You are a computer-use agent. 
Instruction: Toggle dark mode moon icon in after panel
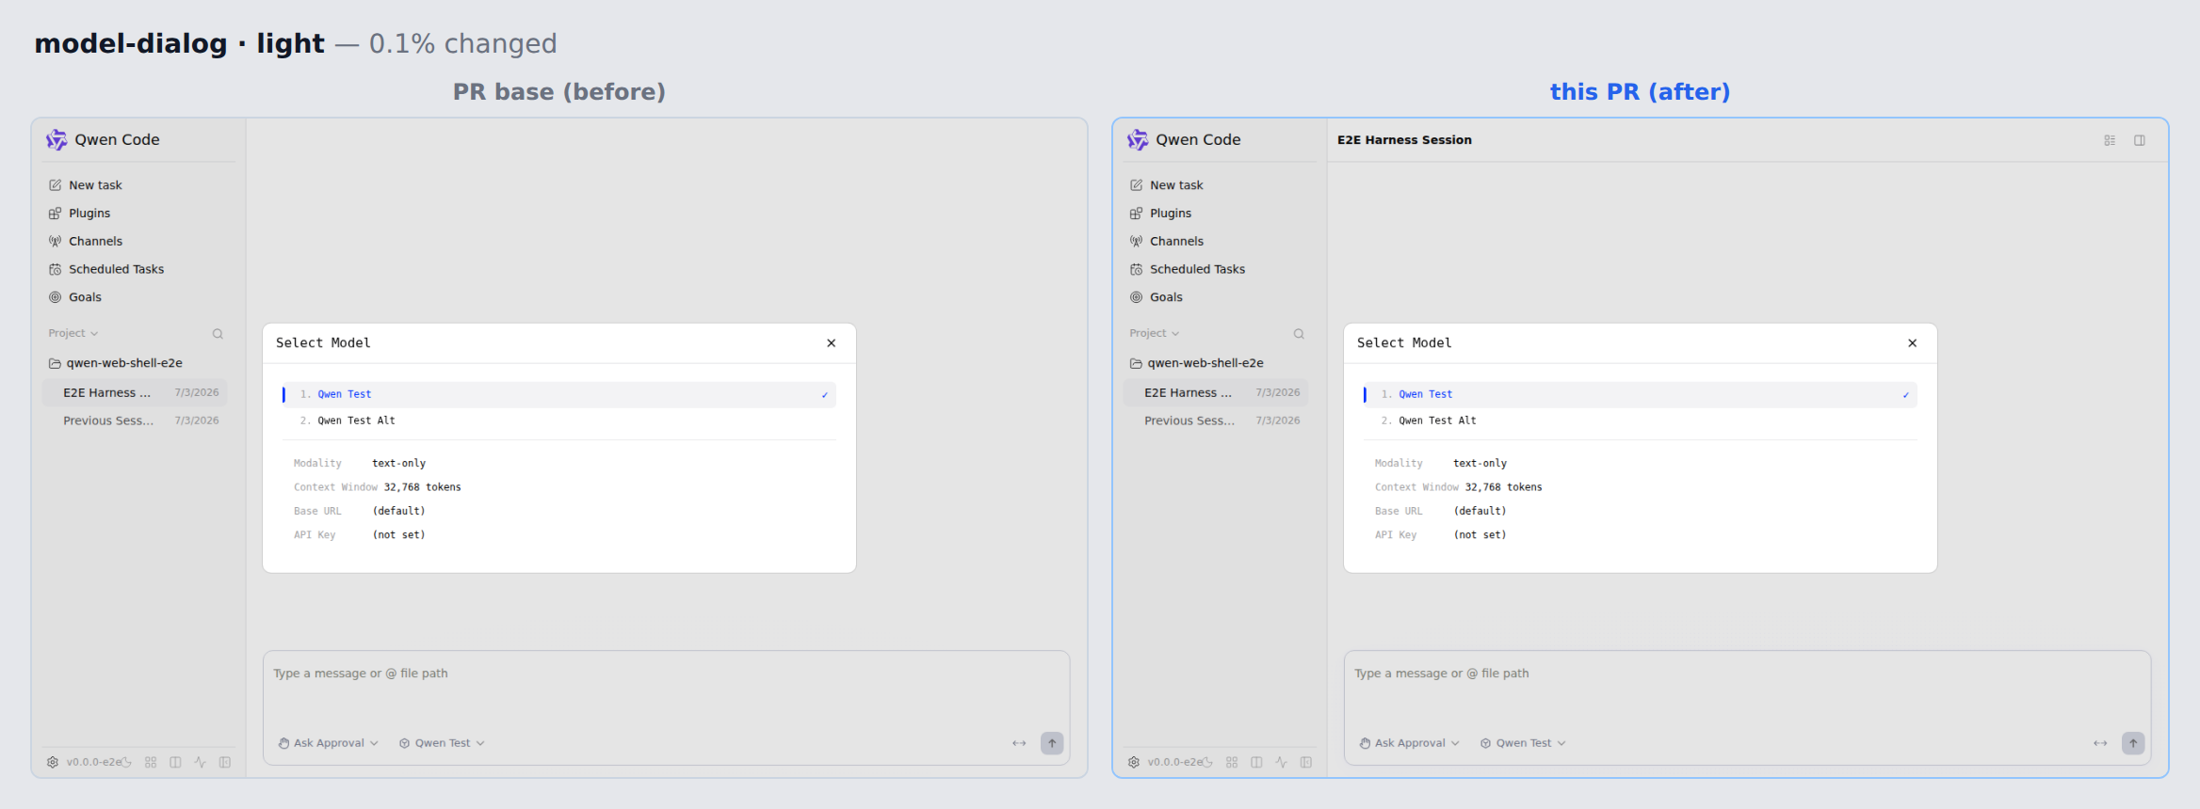(x=1207, y=762)
